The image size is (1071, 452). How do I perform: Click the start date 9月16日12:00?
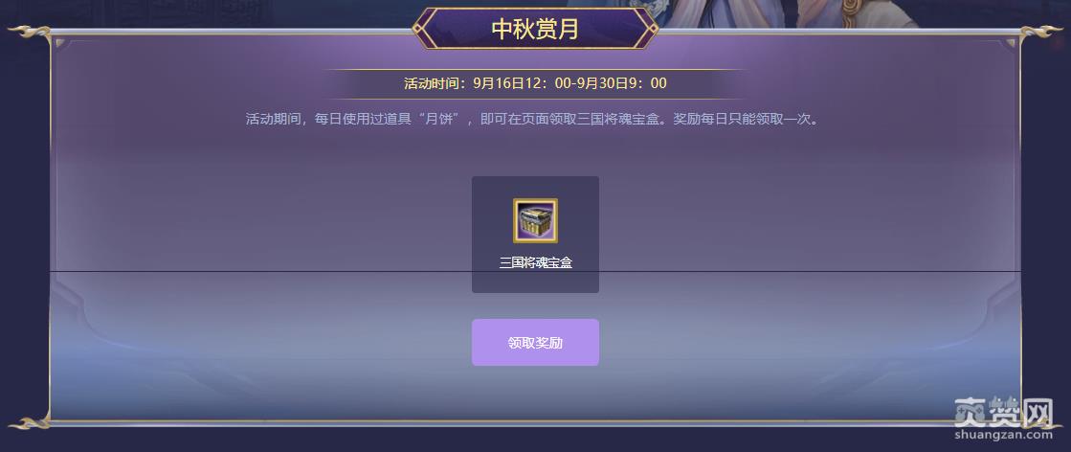(523, 84)
